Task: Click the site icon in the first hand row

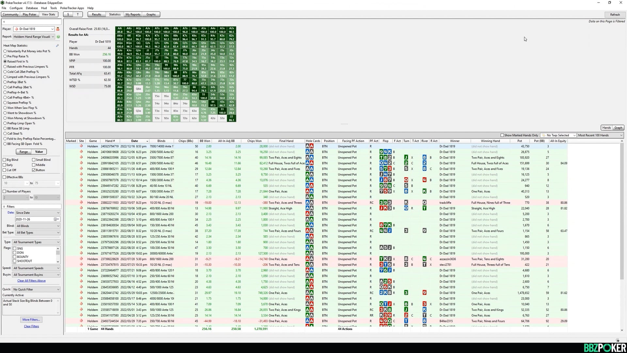Action: pos(81,146)
